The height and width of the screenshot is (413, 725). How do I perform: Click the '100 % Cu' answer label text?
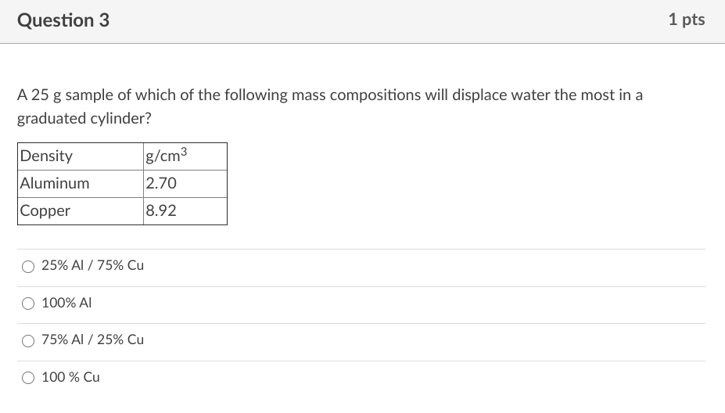(70, 377)
